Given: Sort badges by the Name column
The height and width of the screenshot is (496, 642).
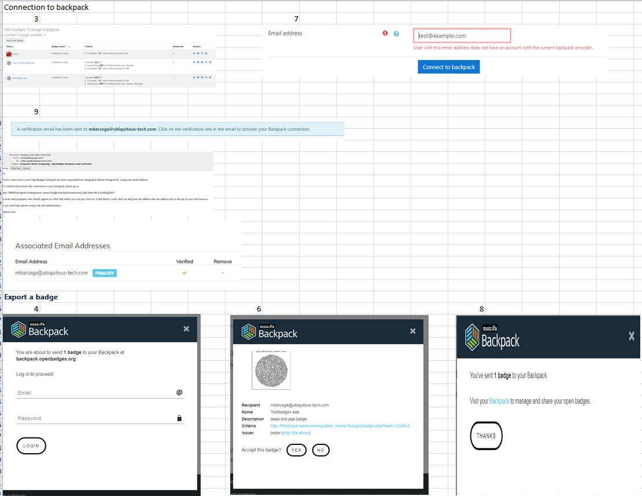Looking at the screenshot, I should coord(10,46).
